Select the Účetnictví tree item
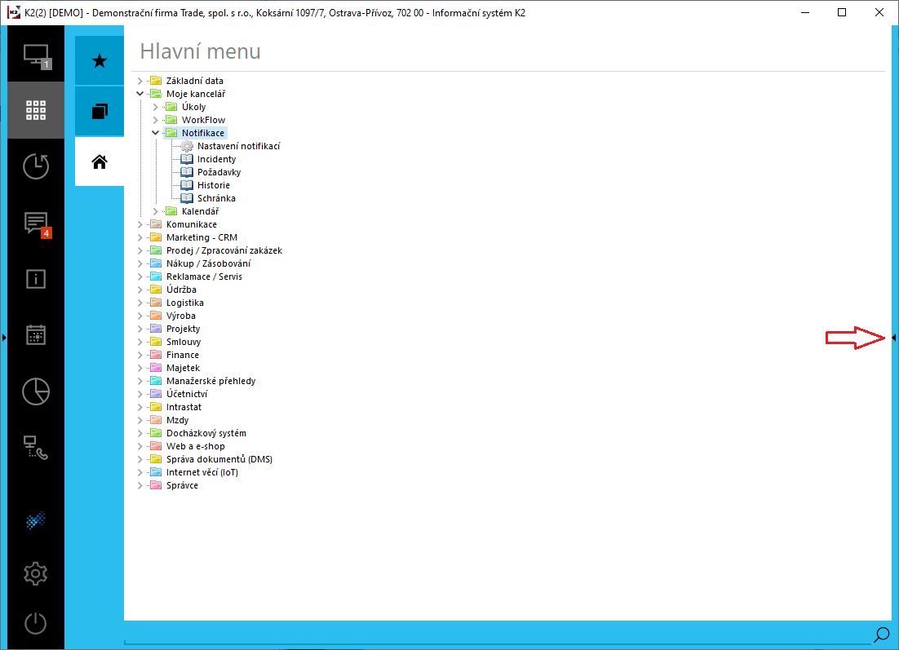 [x=187, y=394]
